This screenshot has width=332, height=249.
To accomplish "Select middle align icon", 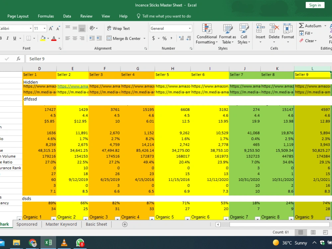I will tap(75, 28).
